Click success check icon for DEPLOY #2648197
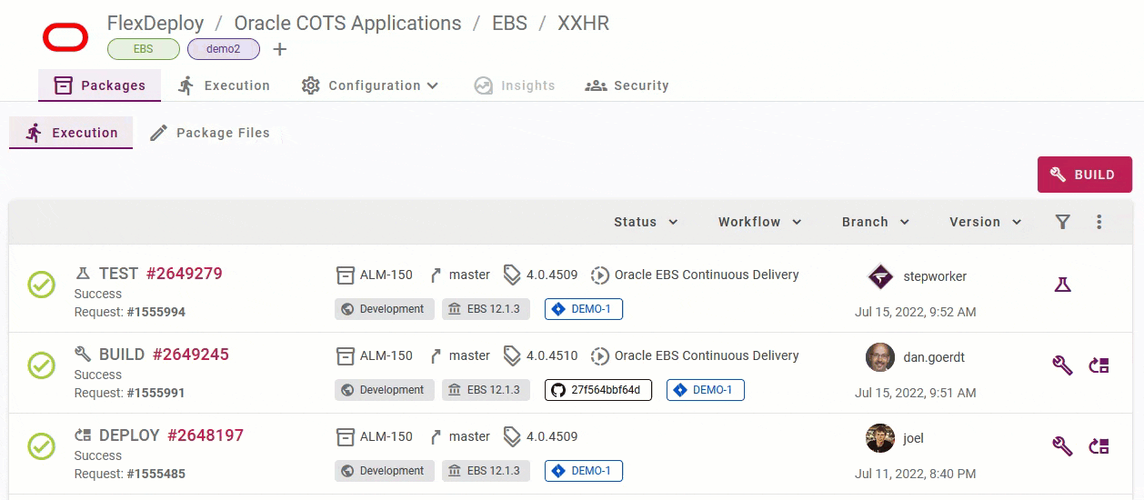Viewport: 1144px width, 500px height. pyautogui.click(x=42, y=446)
